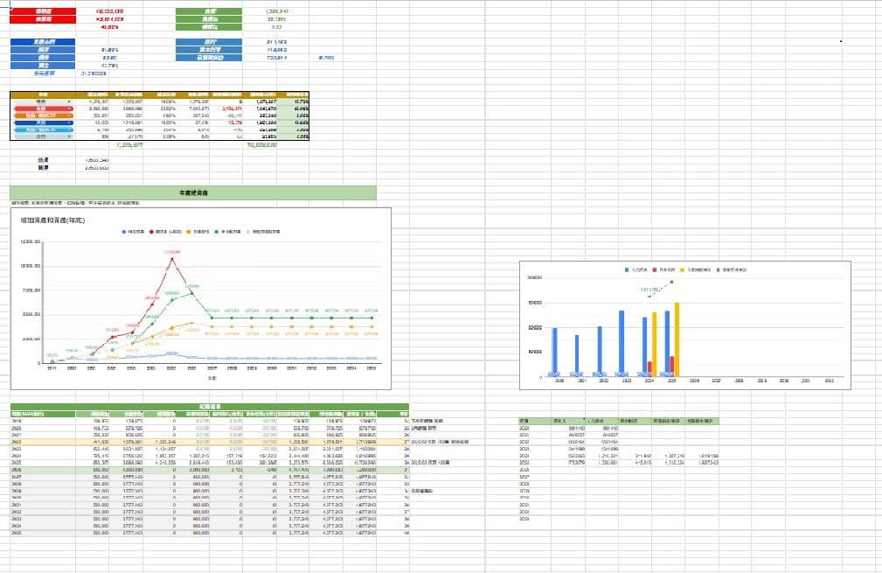Image resolution: width=882 pixels, height=573 pixels.
Task: Open the light blue dropdown chip in asset table
Action: (x=44, y=130)
